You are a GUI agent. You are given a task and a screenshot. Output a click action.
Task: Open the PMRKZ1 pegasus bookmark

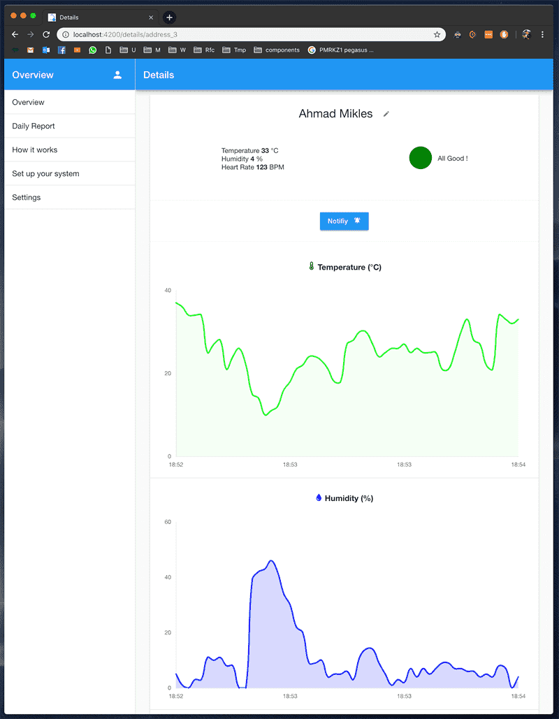[x=341, y=50]
